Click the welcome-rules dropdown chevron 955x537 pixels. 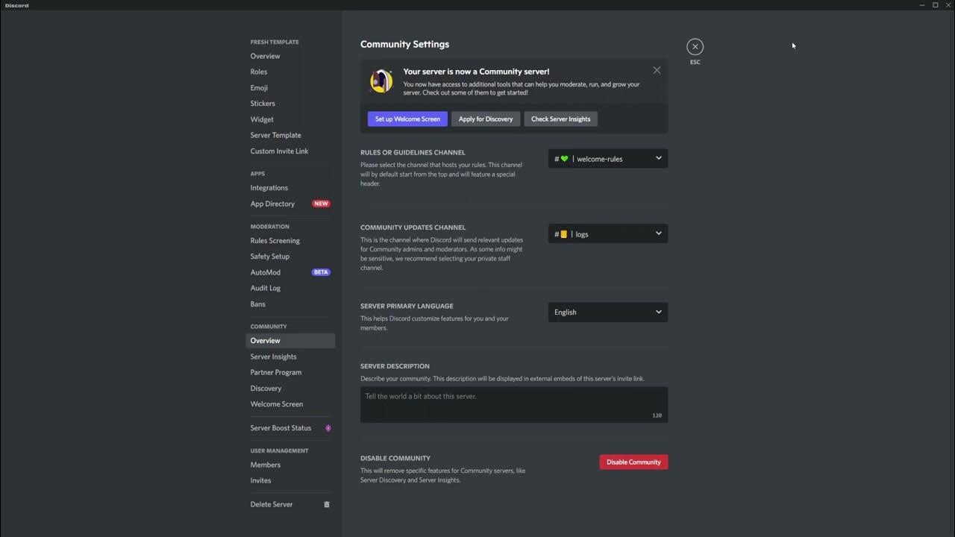point(658,158)
